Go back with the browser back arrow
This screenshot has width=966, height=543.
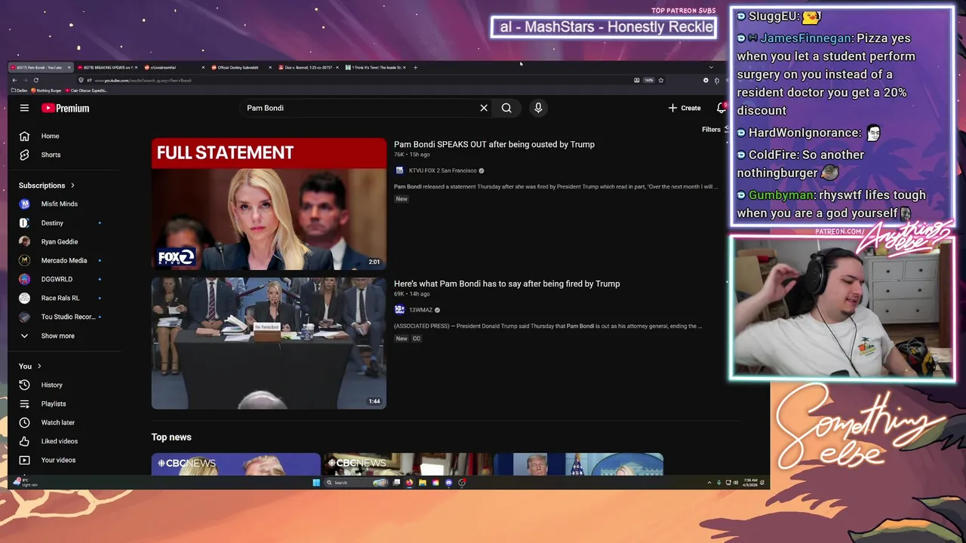[14, 80]
